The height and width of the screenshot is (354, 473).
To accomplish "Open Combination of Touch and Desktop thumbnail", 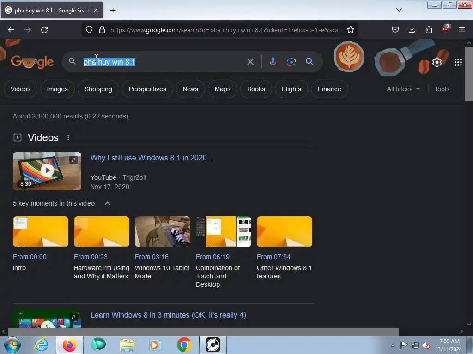I will click(x=224, y=231).
